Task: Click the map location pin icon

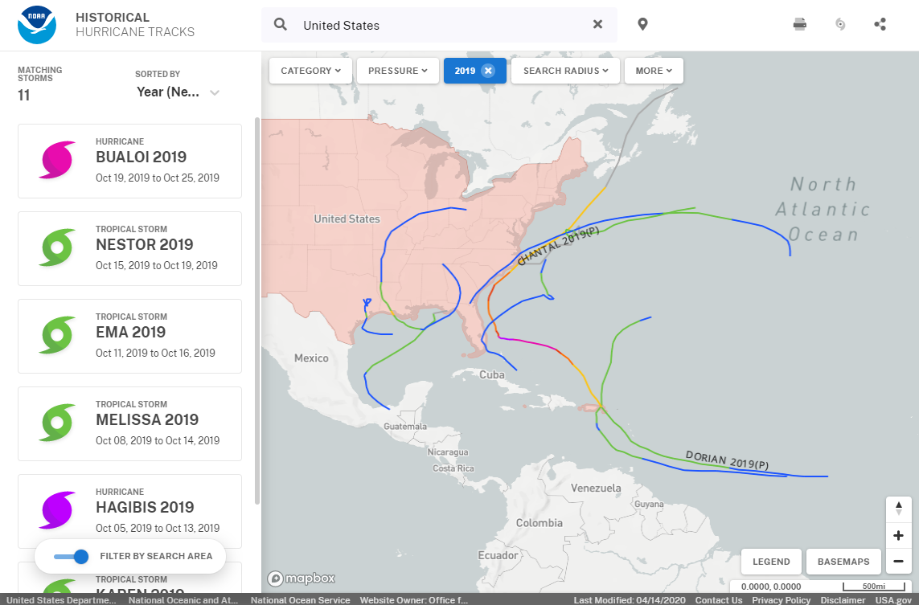Action: click(642, 25)
